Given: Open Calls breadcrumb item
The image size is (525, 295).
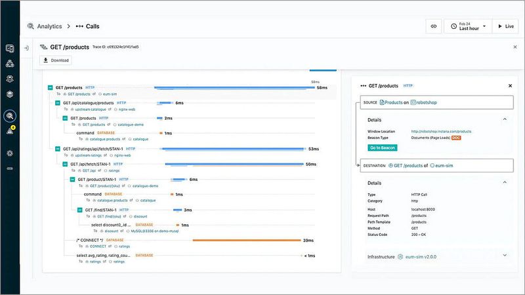Looking at the screenshot, I should pyautogui.click(x=93, y=26).
